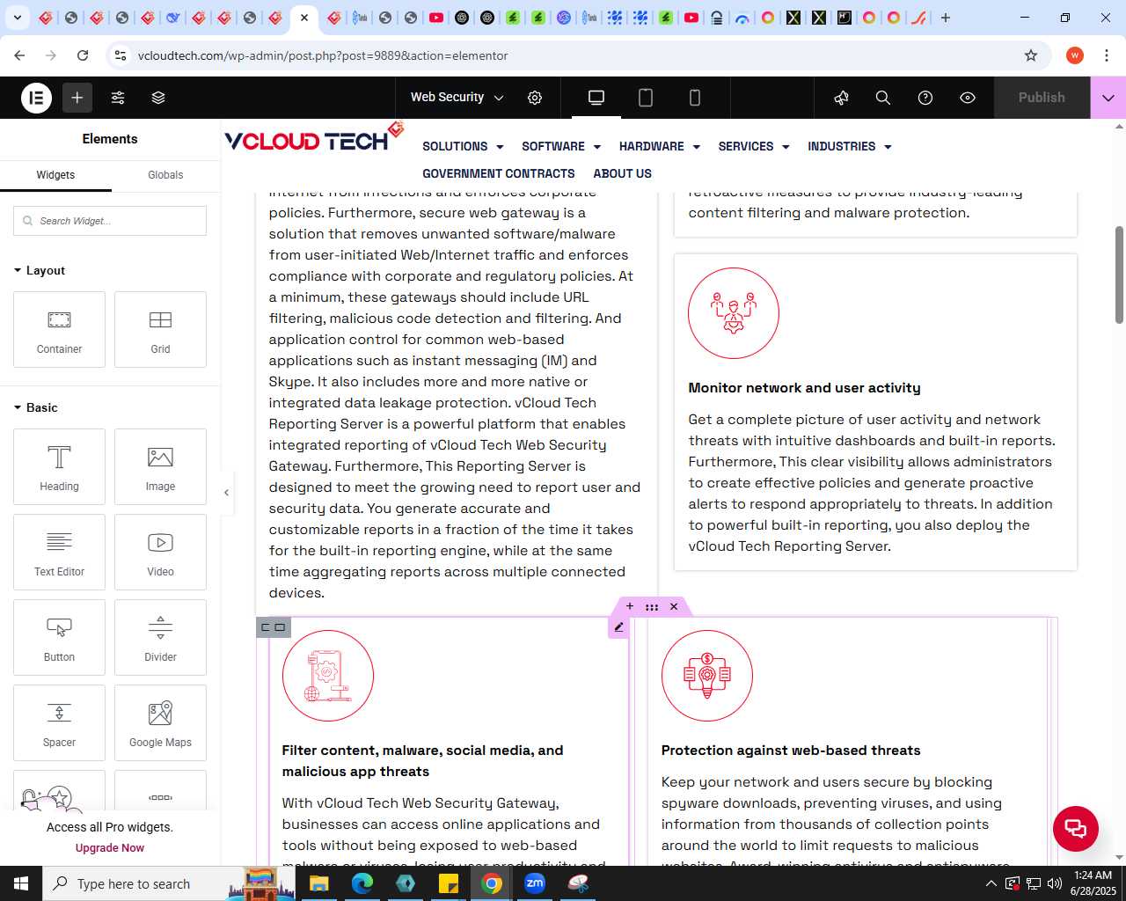
Task: Select the Text Editor widget
Action: point(59,552)
